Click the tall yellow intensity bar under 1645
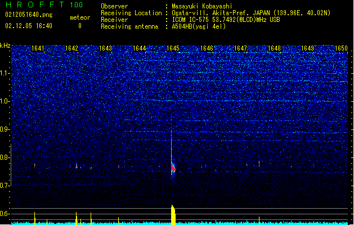 [x=173, y=215]
